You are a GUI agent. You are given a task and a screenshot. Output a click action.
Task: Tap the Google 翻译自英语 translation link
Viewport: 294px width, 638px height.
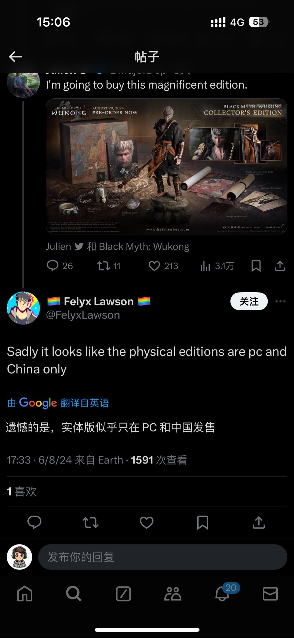(58, 403)
